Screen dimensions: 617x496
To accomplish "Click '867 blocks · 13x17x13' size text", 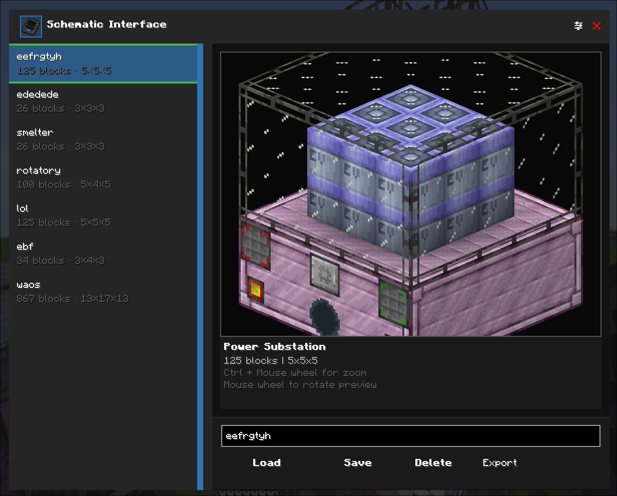I will pos(73,299).
